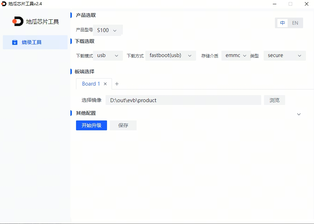The image size is (314, 224).
Task: Switch interface language to EN
Action: pos(295,23)
